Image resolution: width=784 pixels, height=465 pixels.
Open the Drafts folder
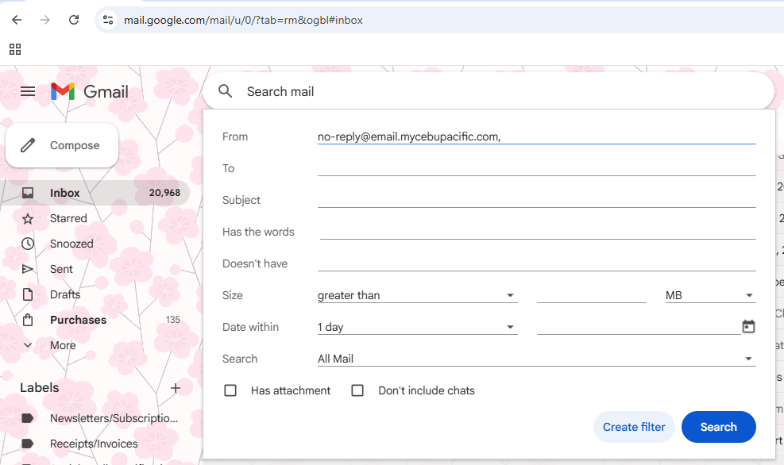pyautogui.click(x=65, y=294)
